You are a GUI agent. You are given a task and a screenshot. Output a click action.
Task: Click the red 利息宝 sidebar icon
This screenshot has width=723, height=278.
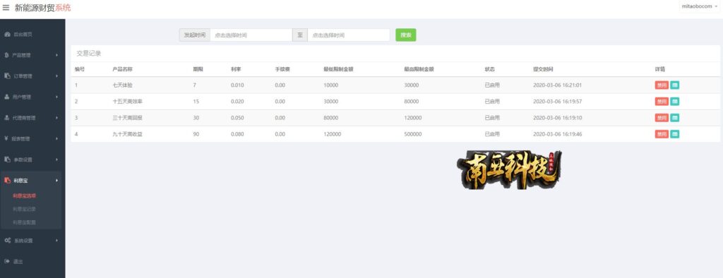[x=7, y=180]
